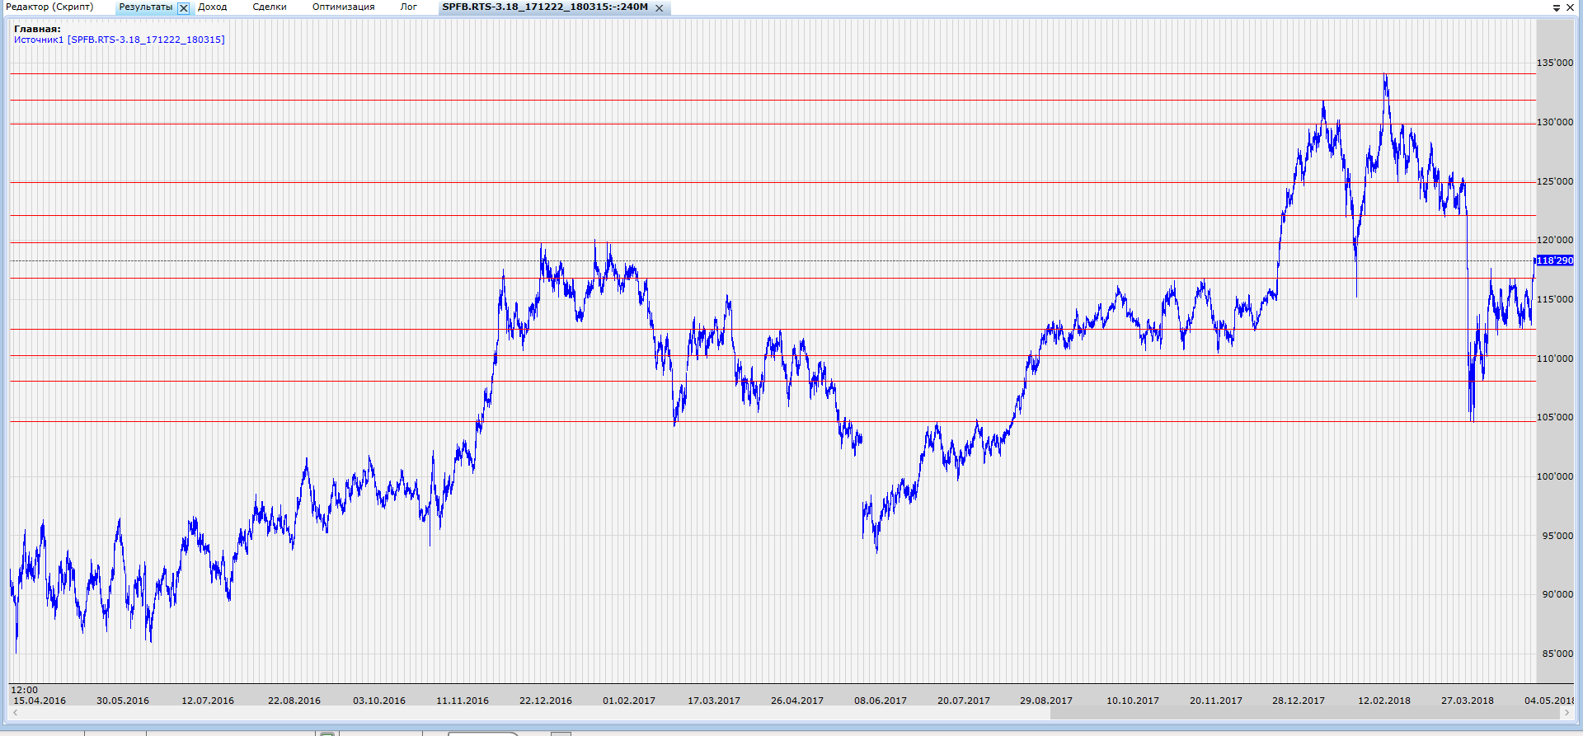The width and height of the screenshot is (1583, 736).
Task: Click the 08.06.2017 date label
Action: 881,701
